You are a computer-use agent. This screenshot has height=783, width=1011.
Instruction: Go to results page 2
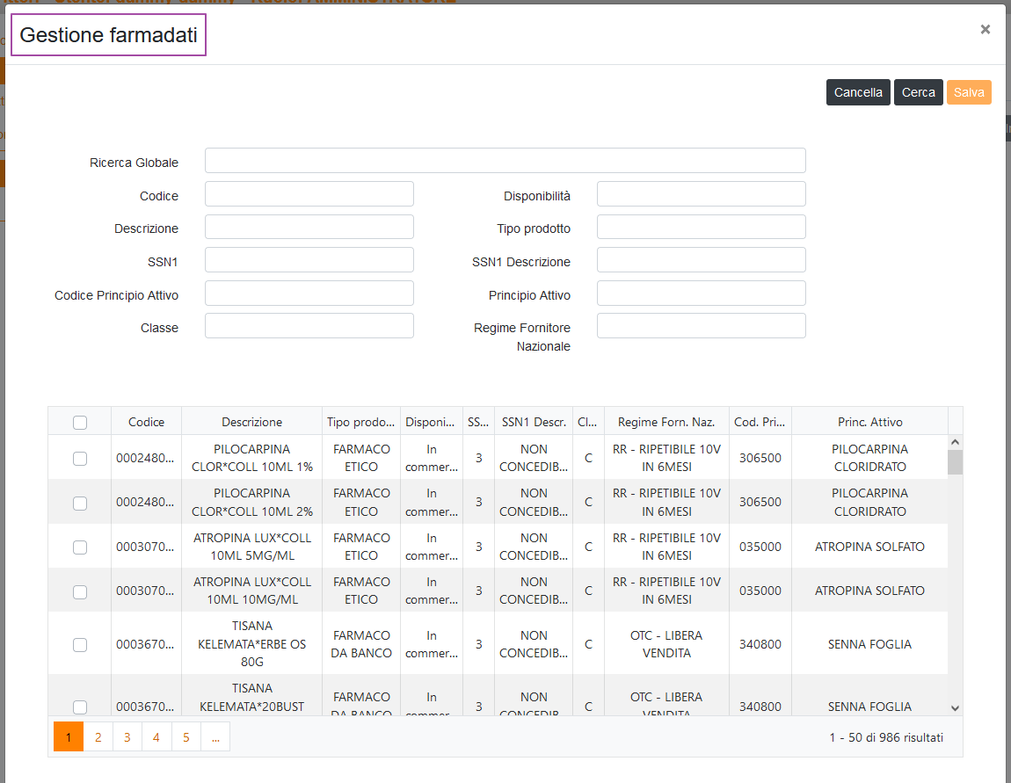98,737
